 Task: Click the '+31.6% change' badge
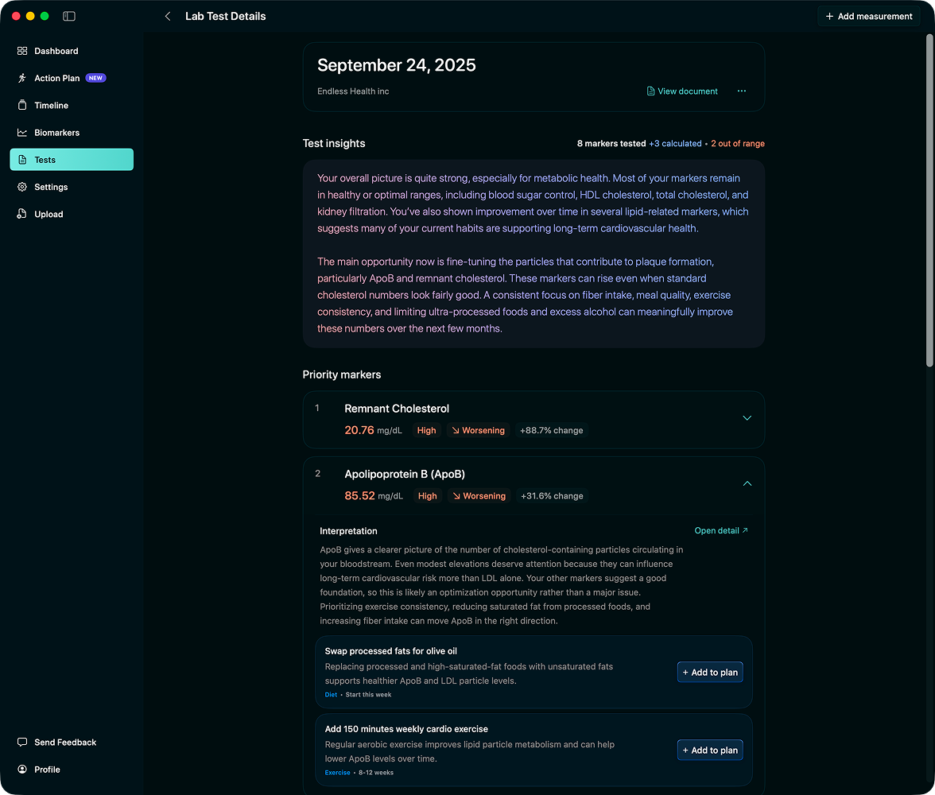(x=552, y=495)
